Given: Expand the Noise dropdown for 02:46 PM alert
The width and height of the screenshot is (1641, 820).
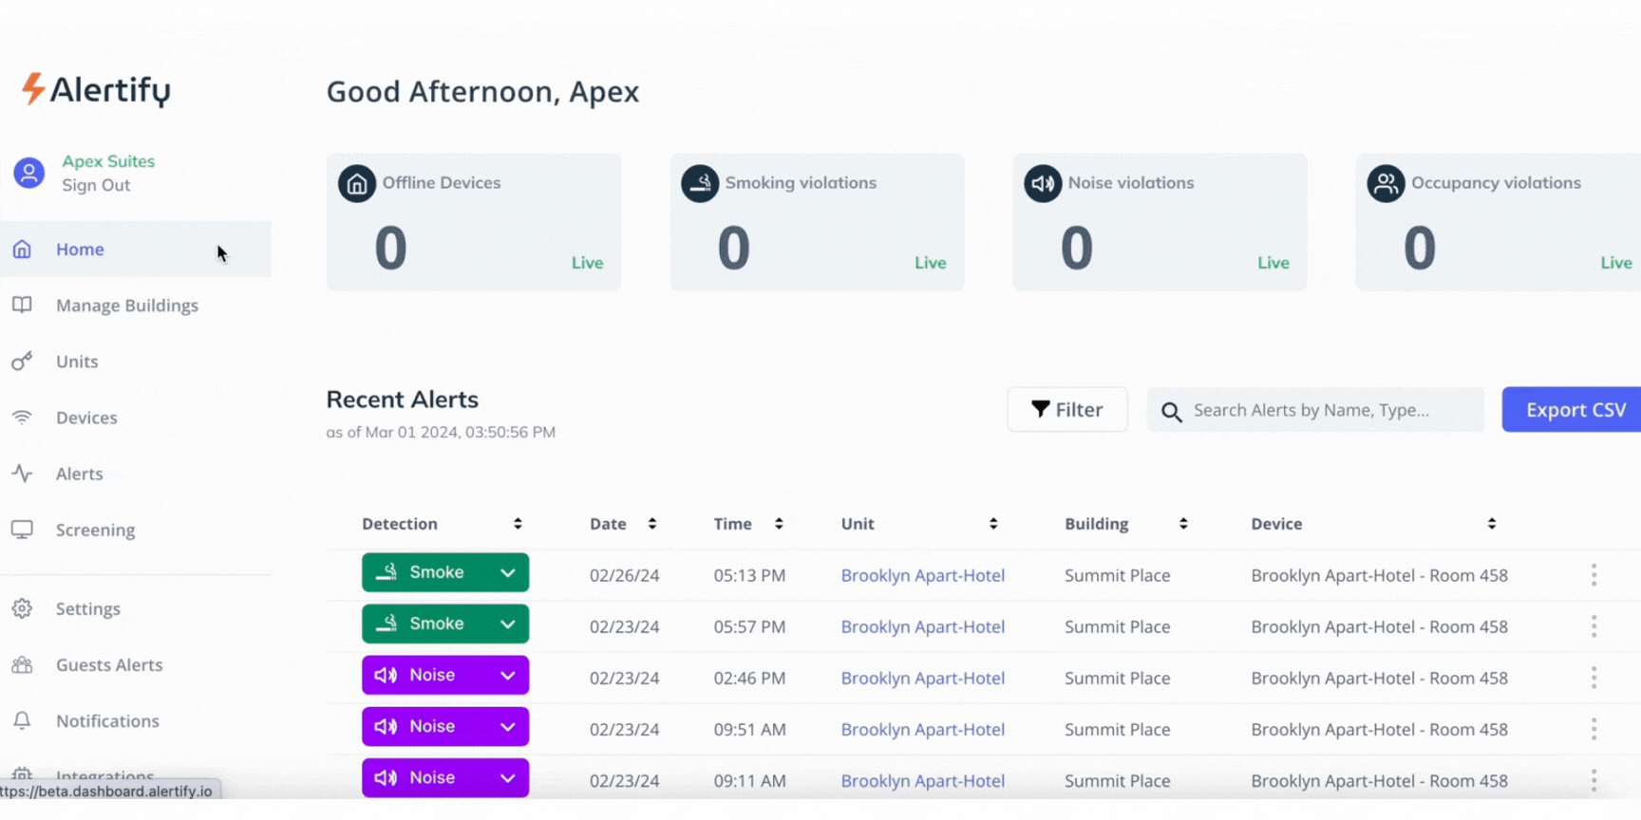Looking at the screenshot, I should coord(508,676).
